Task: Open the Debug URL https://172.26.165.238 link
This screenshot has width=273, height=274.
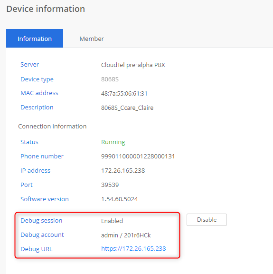Action: (x=133, y=248)
